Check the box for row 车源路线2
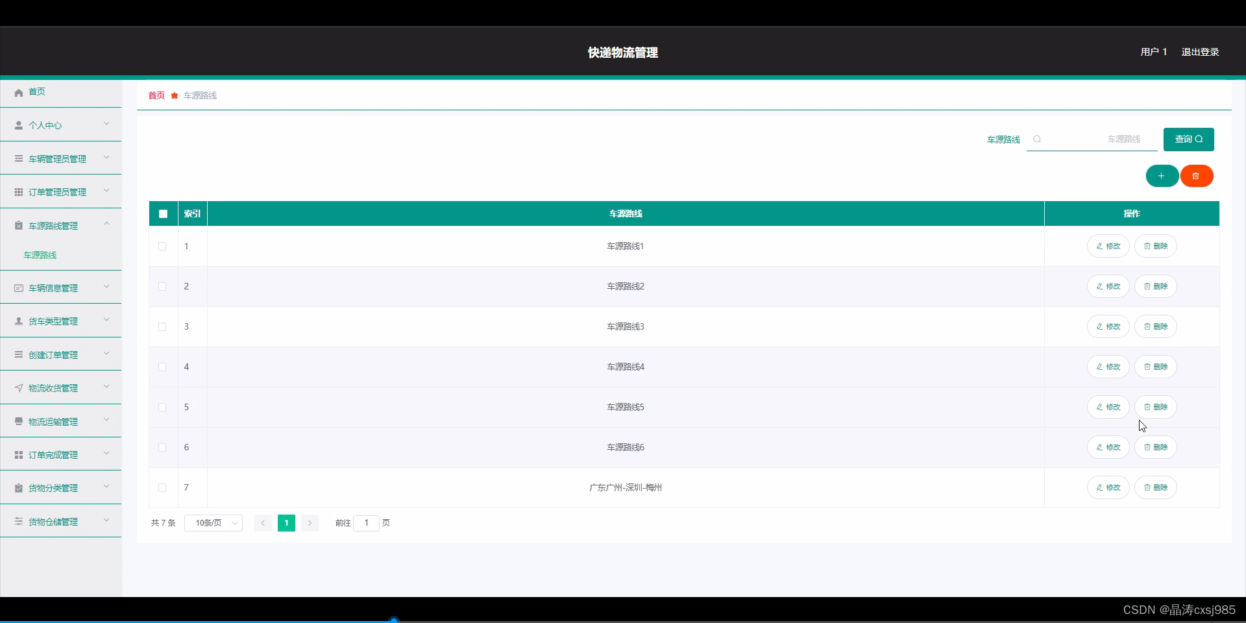This screenshot has width=1246, height=623. pos(162,286)
